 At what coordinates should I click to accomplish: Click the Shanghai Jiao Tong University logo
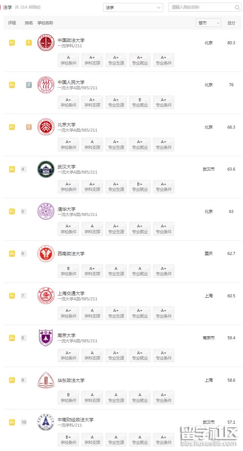coord(46,296)
